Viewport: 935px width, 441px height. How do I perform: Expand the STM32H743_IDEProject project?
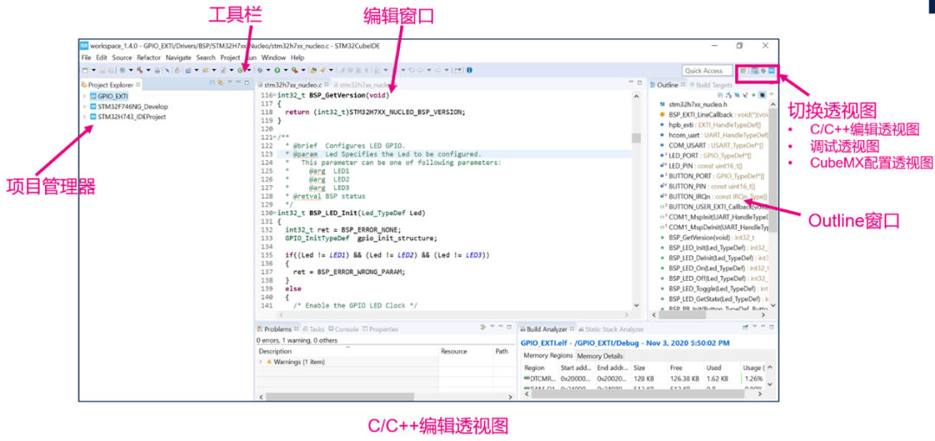(84, 117)
